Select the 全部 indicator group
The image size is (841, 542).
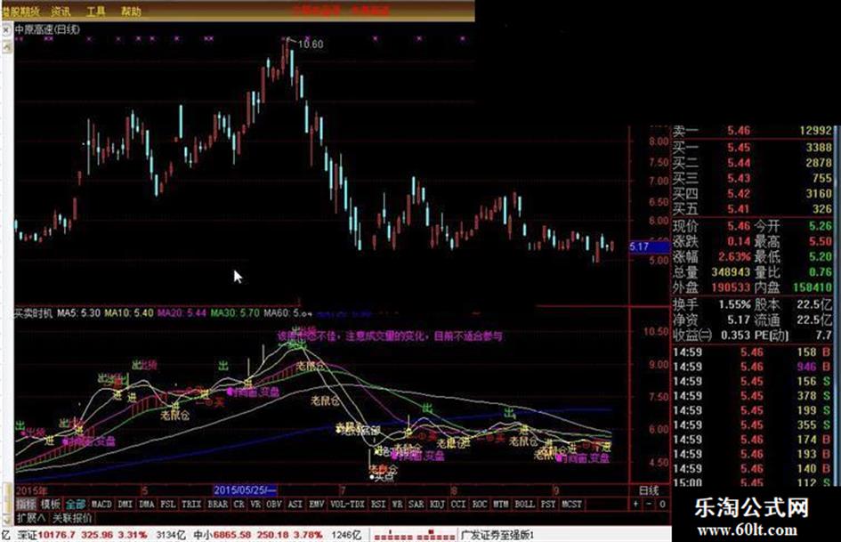click(76, 504)
